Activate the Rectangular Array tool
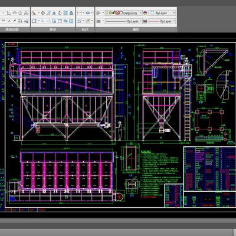 click(x=65, y=13)
